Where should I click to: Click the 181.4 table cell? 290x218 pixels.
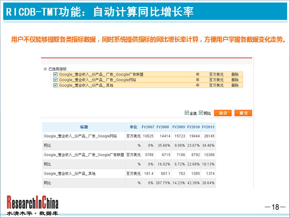click(148, 173)
